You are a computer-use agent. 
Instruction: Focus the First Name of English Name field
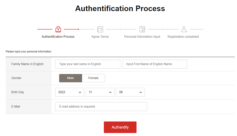pyautogui.click(x=154, y=64)
